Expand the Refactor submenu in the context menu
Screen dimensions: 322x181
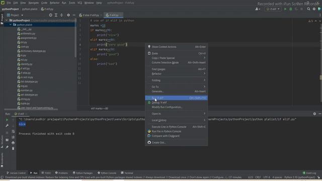pos(177,74)
